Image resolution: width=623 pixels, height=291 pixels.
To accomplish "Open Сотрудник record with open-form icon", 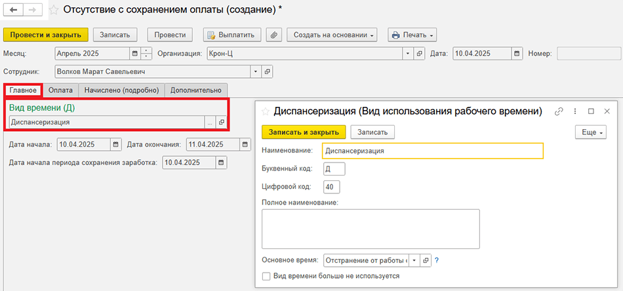I will 267,71.
